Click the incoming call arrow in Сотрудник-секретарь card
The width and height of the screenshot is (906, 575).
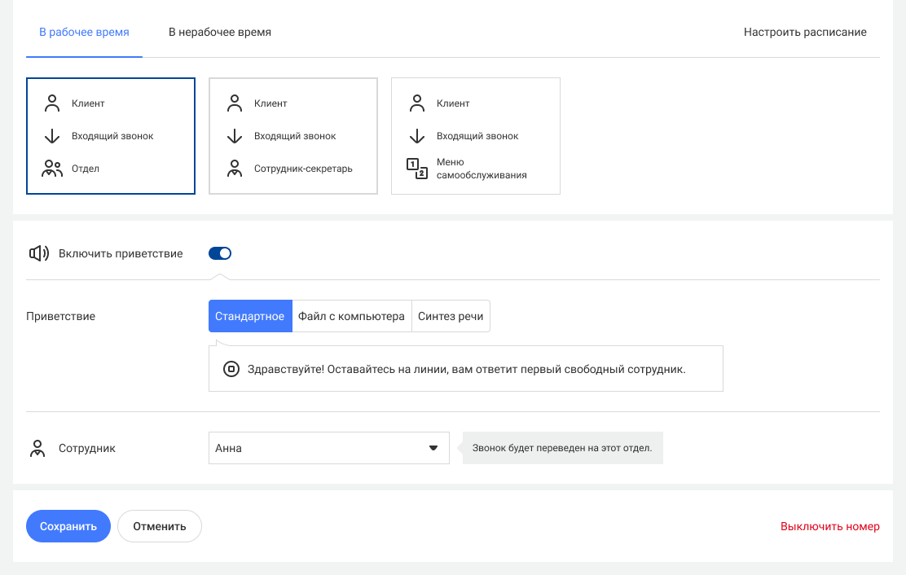tap(235, 136)
